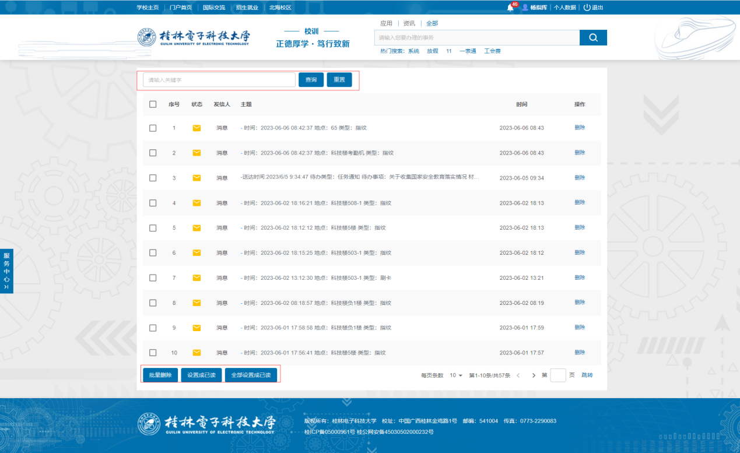Click 全部设置成已读 button
The height and width of the screenshot is (453, 740).
251,375
